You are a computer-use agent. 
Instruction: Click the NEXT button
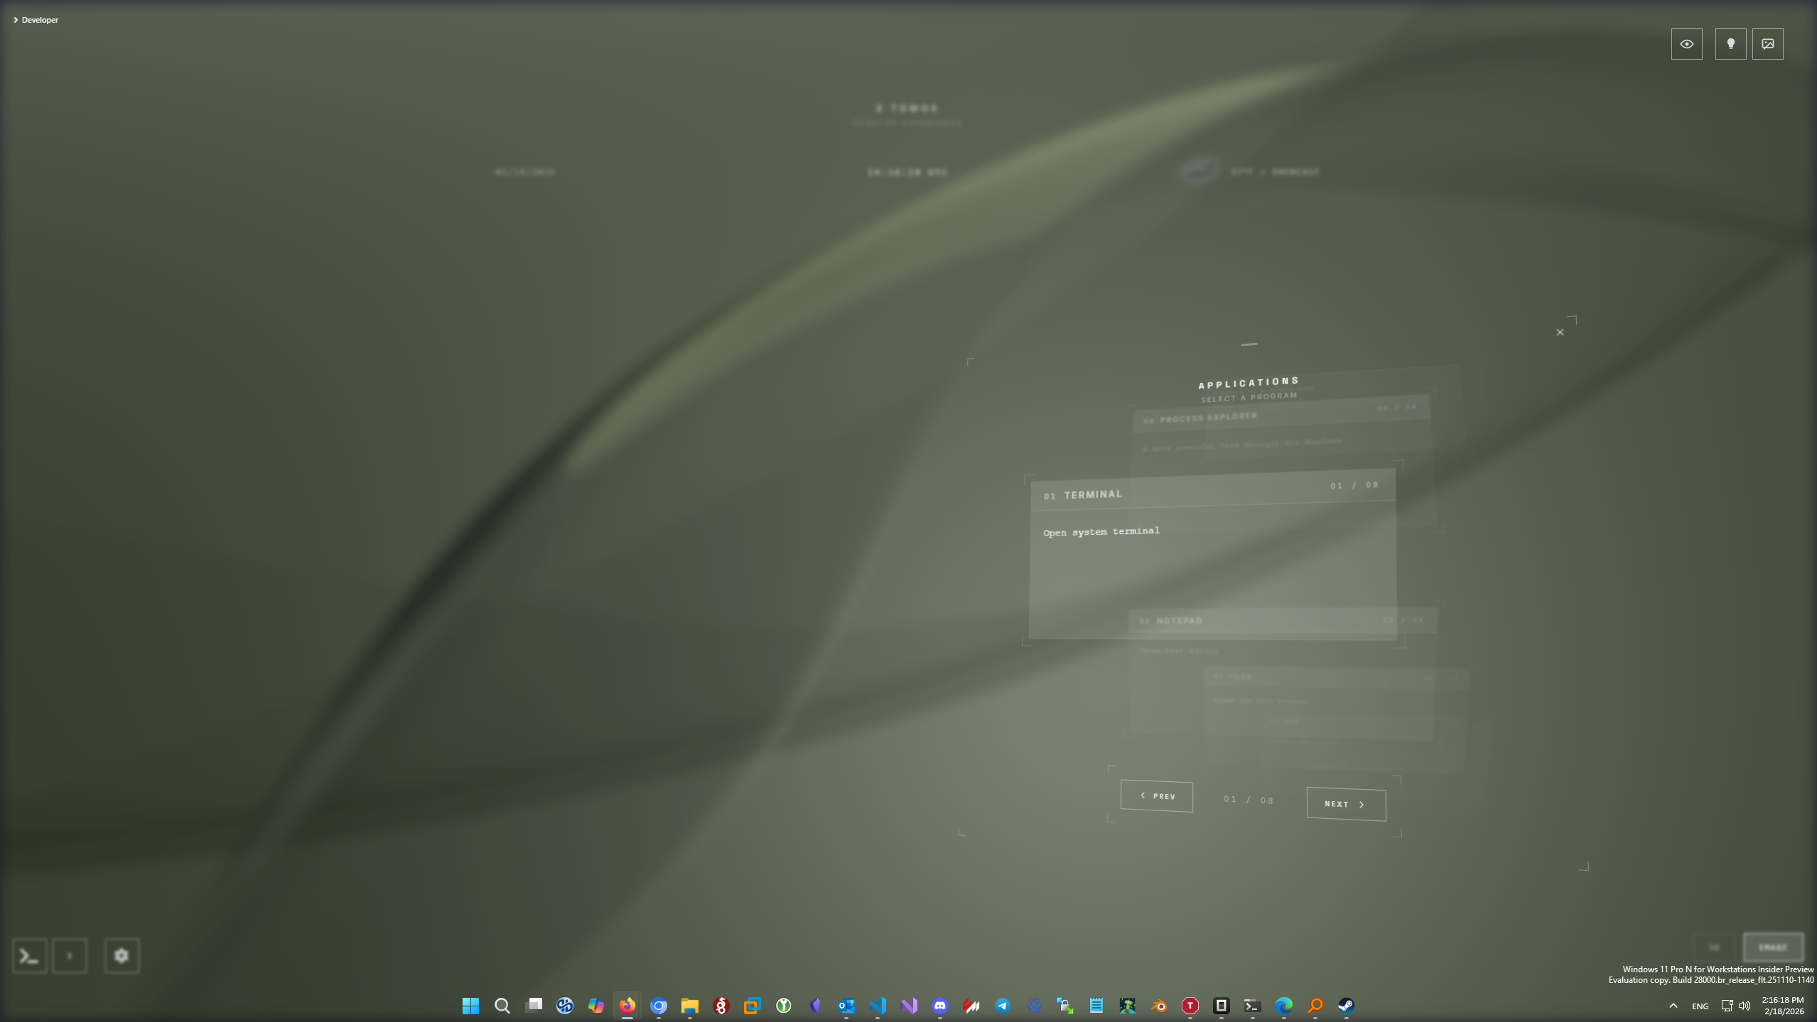click(x=1345, y=804)
